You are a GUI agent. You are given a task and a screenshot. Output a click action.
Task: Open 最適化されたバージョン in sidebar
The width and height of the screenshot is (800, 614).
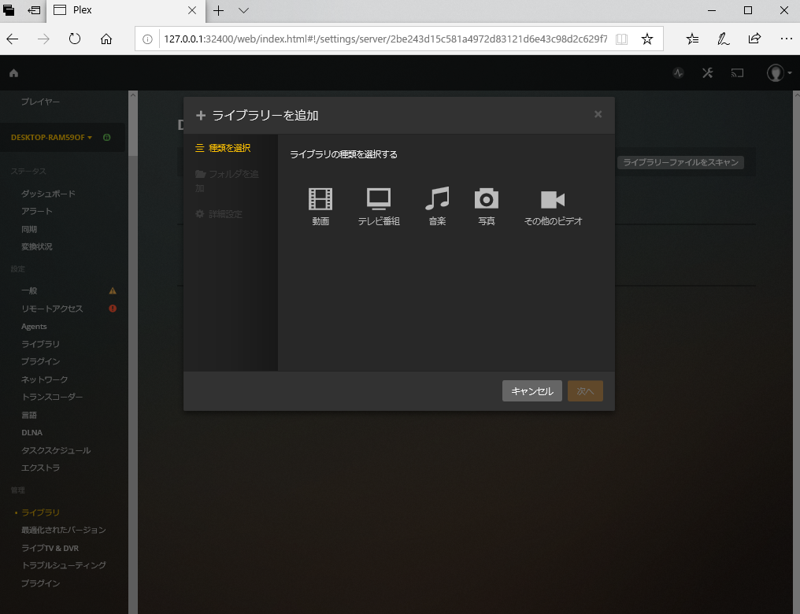64,530
